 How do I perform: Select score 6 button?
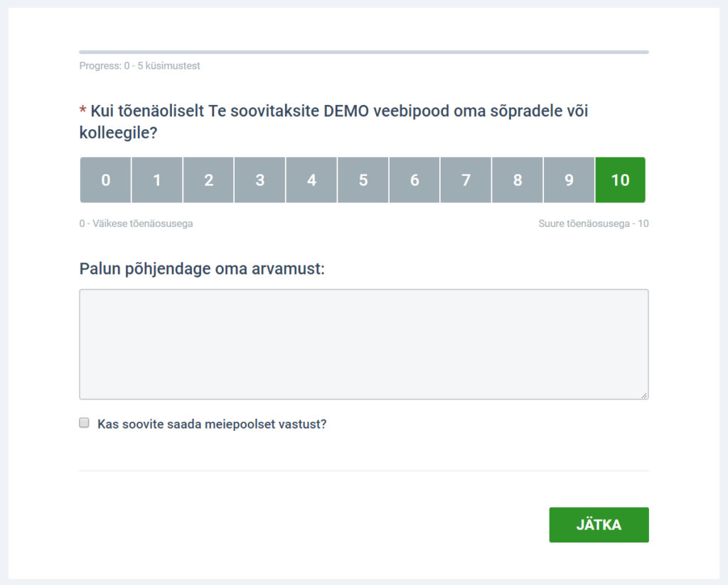[414, 180]
